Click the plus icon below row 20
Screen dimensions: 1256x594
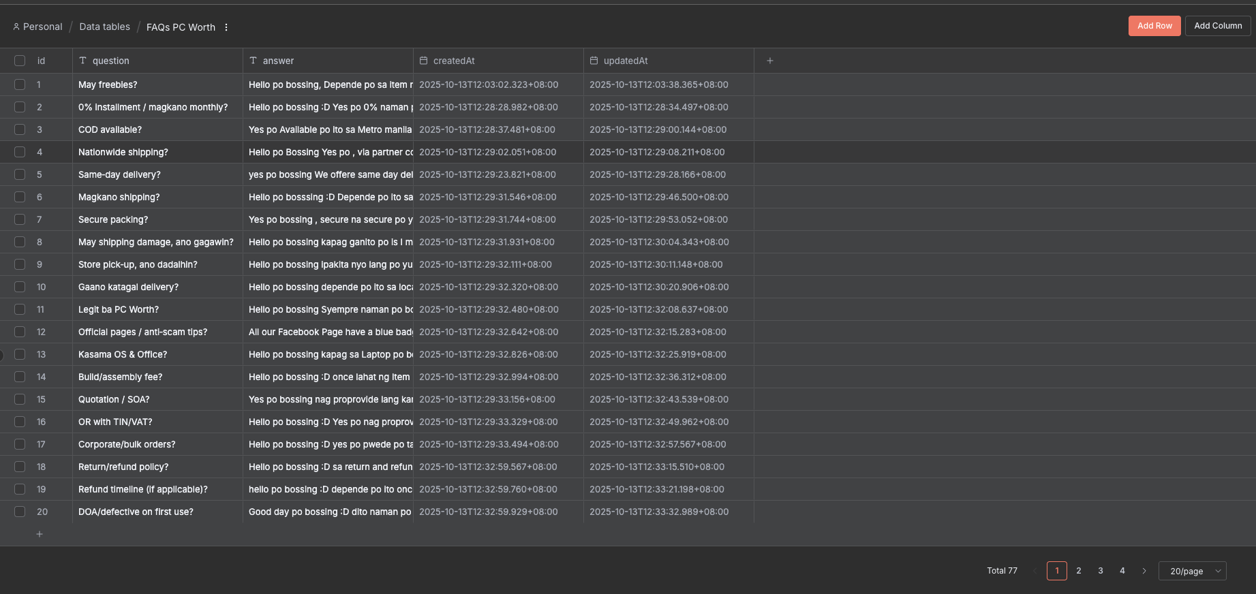coord(40,534)
